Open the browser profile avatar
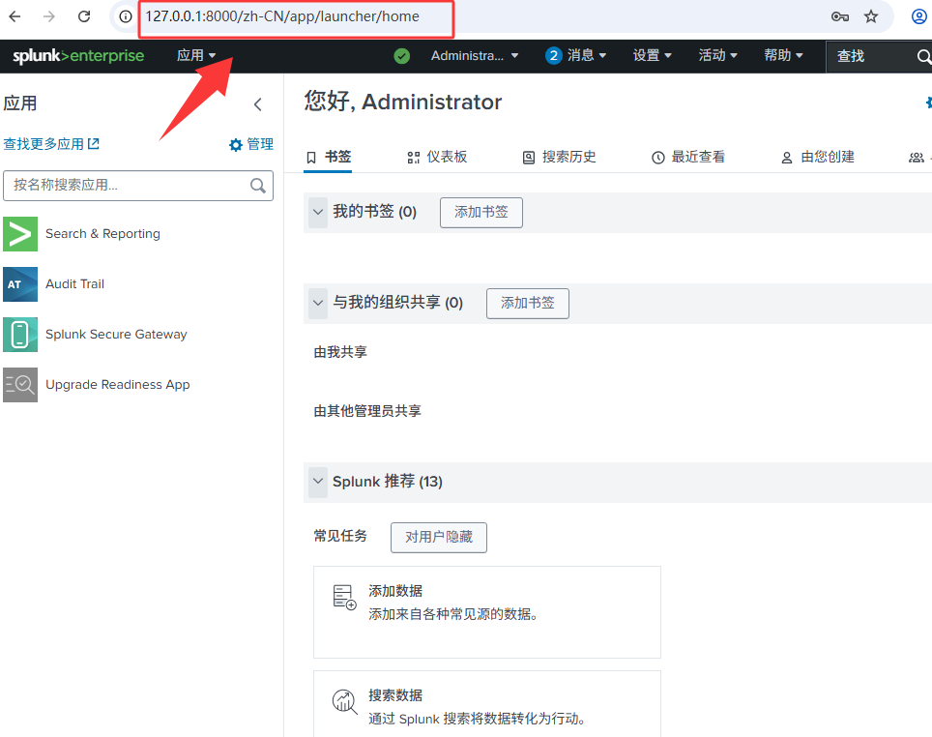This screenshot has width=932, height=737. (x=918, y=16)
